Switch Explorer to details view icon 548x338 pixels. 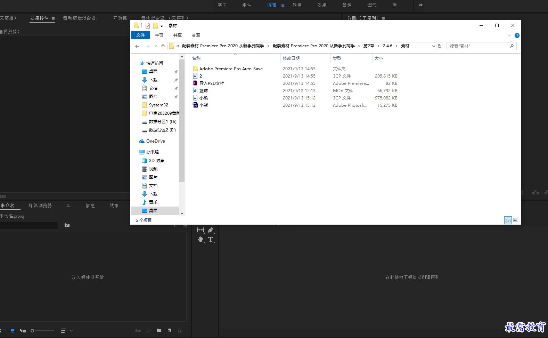(508, 220)
